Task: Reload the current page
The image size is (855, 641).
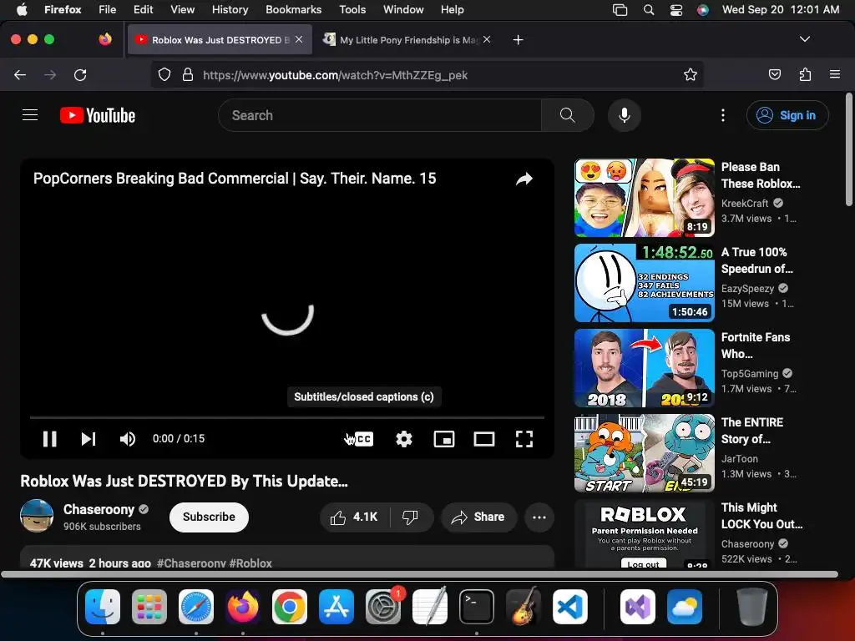Action: [80, 74]
